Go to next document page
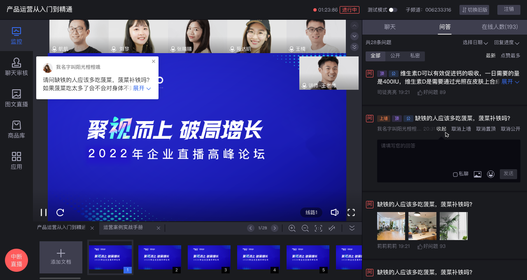The width and height of the screenshot is (527, 280). pos(275,228)
